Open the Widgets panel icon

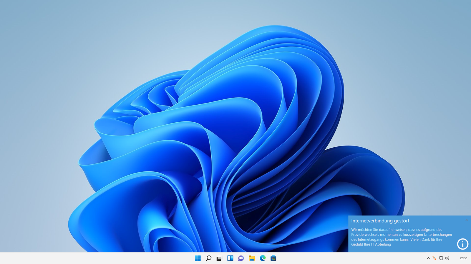tap(230, 258)
